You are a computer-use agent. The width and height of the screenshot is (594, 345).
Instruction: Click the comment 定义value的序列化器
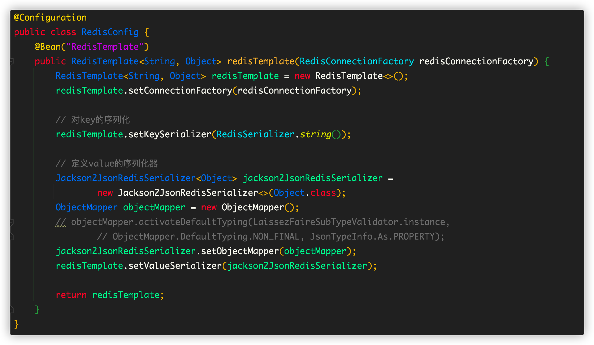[107, 163]
